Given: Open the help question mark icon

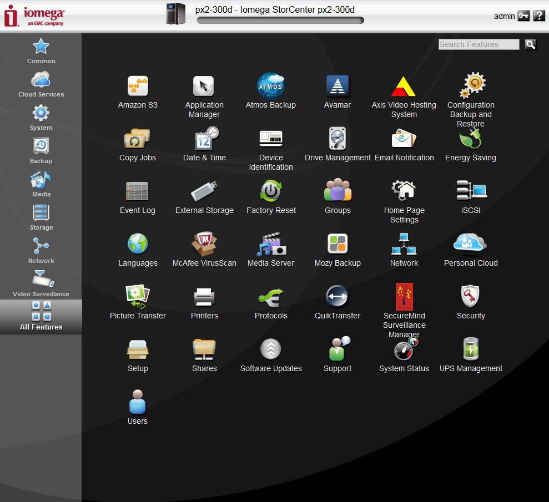Looking at the screenshot, I should pos(539,16).
